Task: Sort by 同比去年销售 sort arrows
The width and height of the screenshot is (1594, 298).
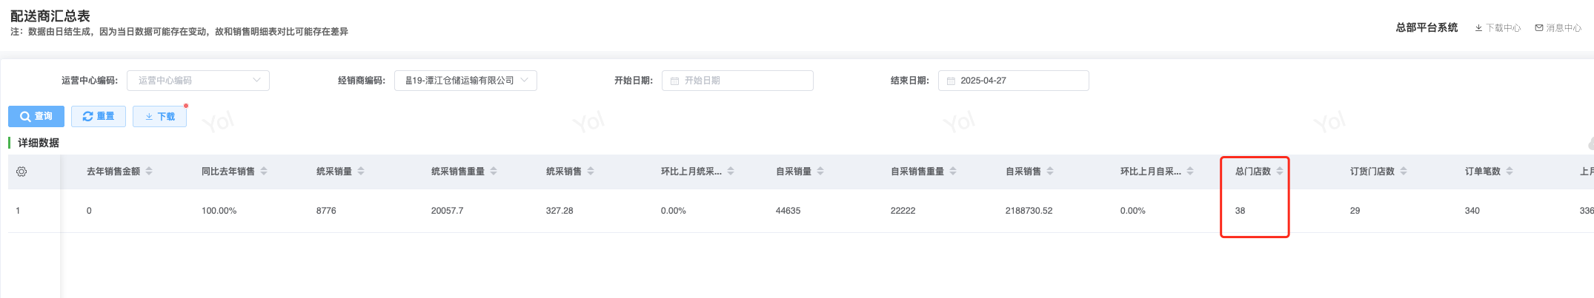Action: point(264,172)
